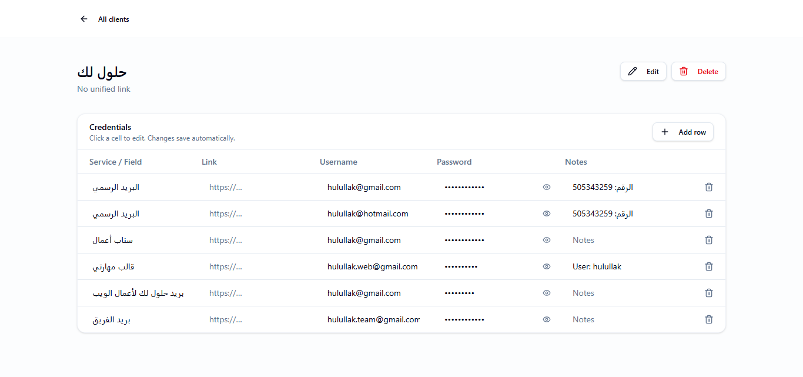The height and width of the screenshot is (377, 803).
Task: Click the Edit button with pencil icon
Action: pyautogui.click(x=643, y=71)
